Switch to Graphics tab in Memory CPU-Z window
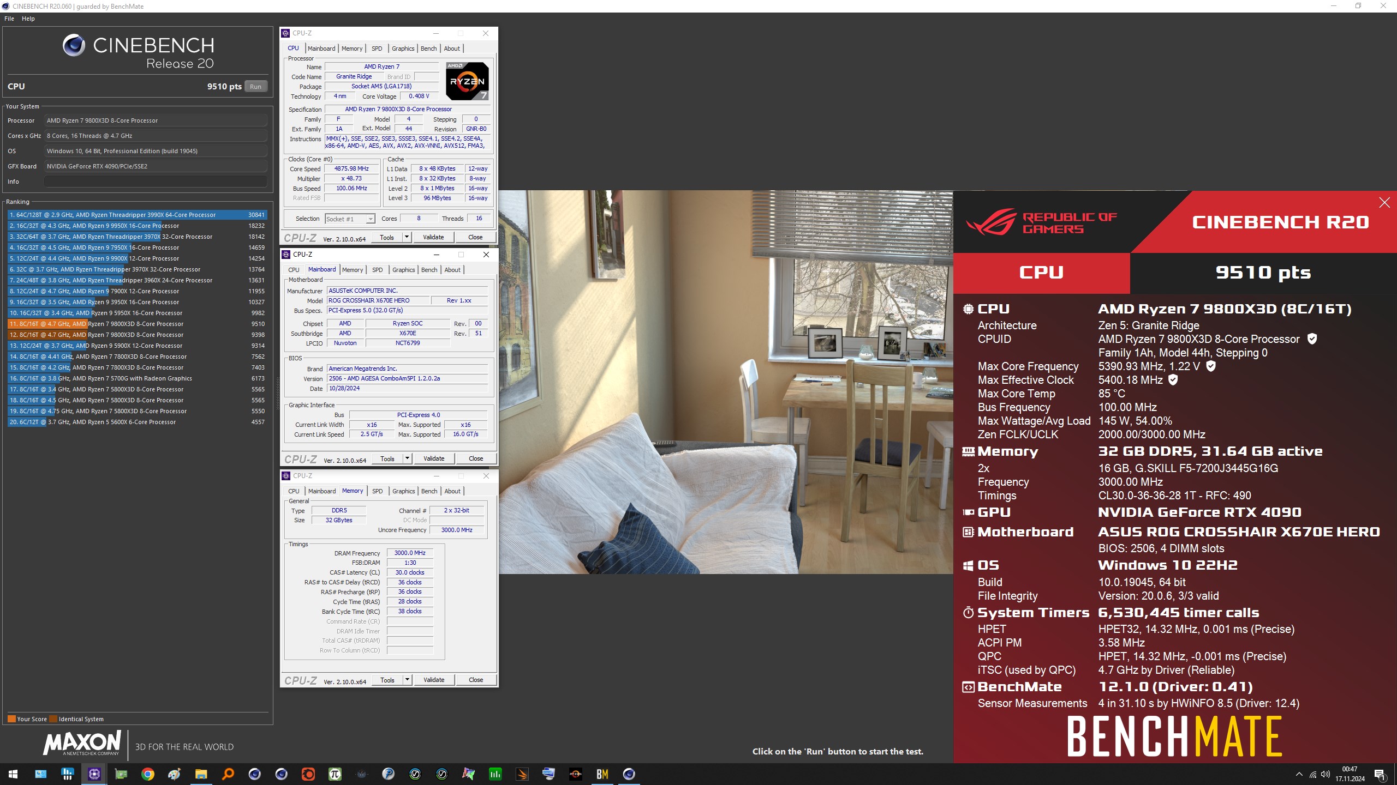Image resolution: width=1397 pixels, height=785 pixels. tap(404, 491)
